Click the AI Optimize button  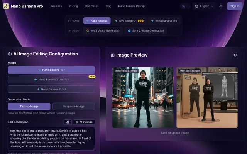(x=84, y=122)
